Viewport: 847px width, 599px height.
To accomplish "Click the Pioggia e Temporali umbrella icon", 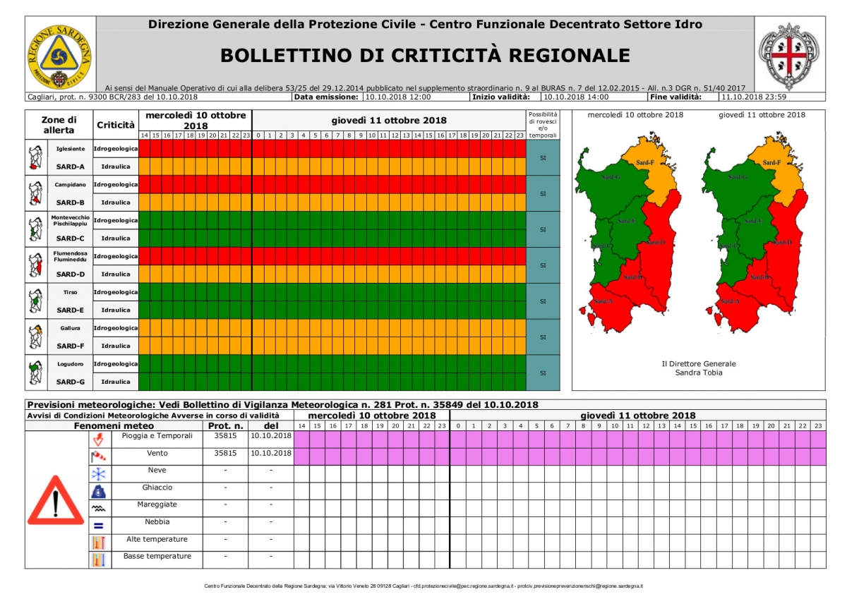I will point(98,440).
